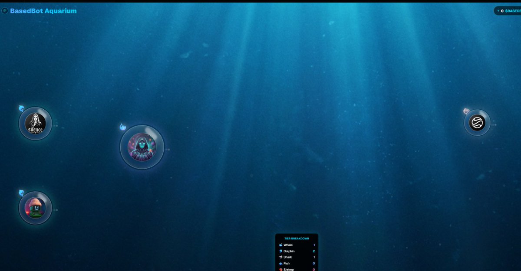Click the Whale icon in Tier Breakdown

tap(281, 245)
